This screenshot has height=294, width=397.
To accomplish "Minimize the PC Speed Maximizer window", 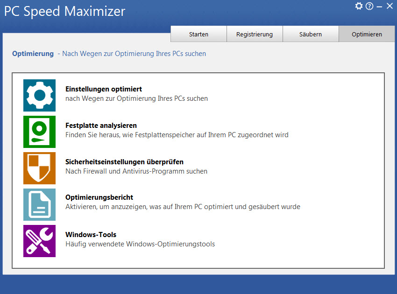I will pos(379,7).
